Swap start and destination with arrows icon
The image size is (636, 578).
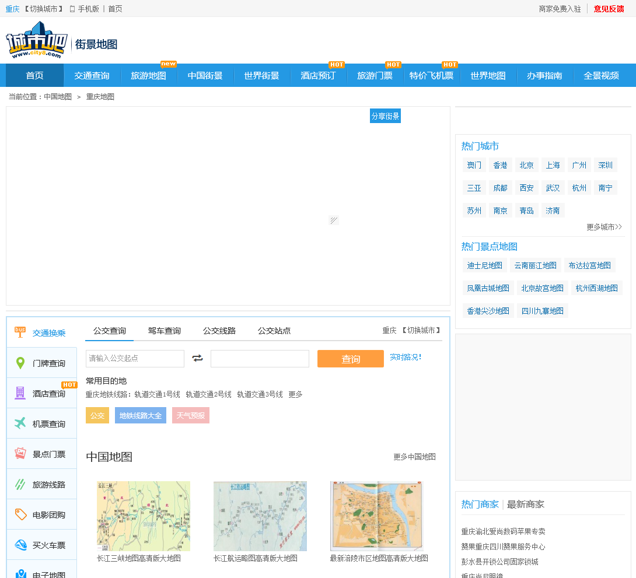pos(197,358)
